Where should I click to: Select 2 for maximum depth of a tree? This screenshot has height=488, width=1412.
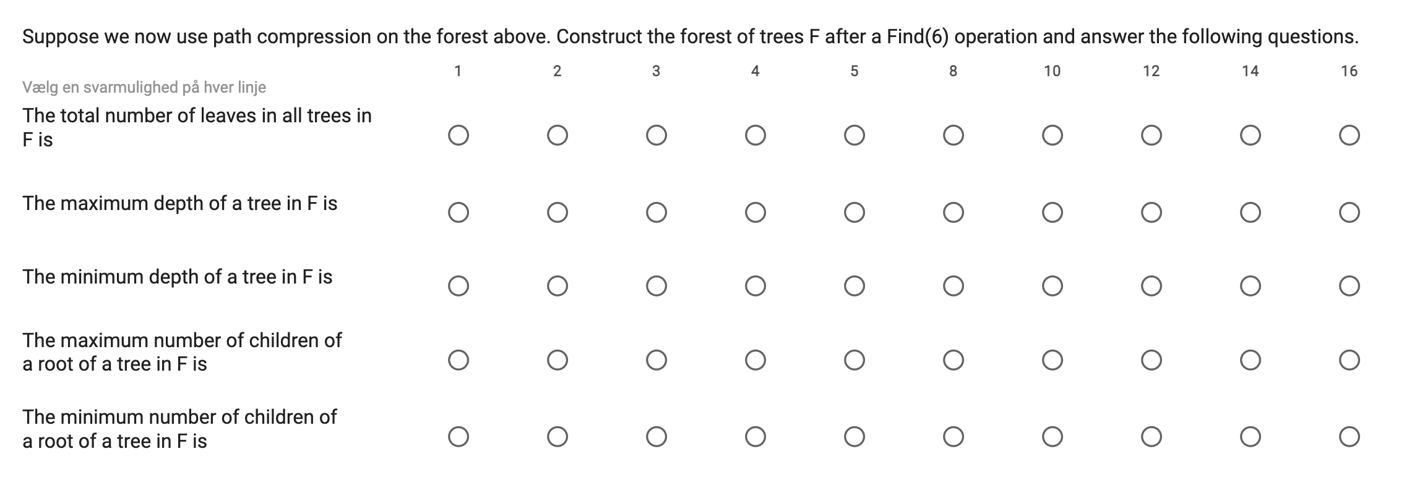557,212
